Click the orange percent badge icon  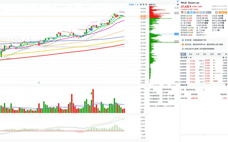point(198,12)
